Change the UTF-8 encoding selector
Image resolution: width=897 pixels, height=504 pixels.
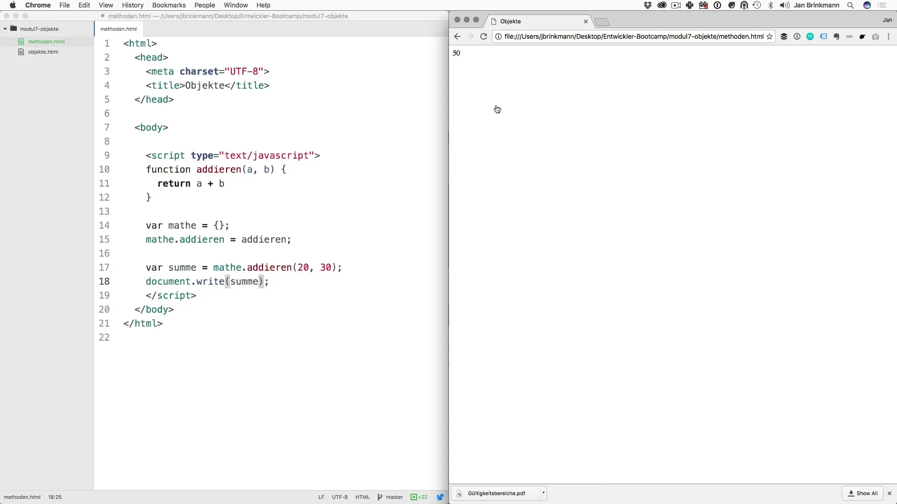pyautogui.click(x=340, y=497)
